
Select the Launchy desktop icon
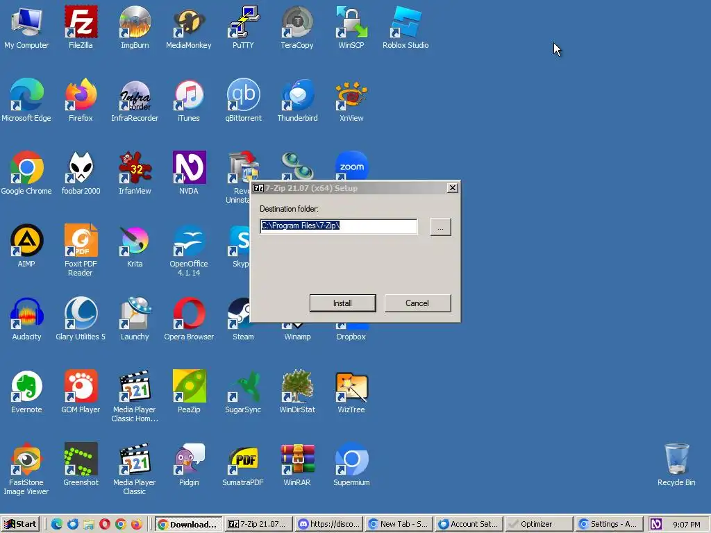[x=135, y=319]
